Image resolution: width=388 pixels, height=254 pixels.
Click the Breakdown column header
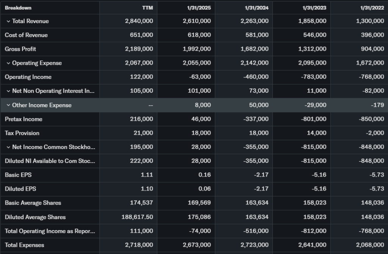click(x=18, y=8)
